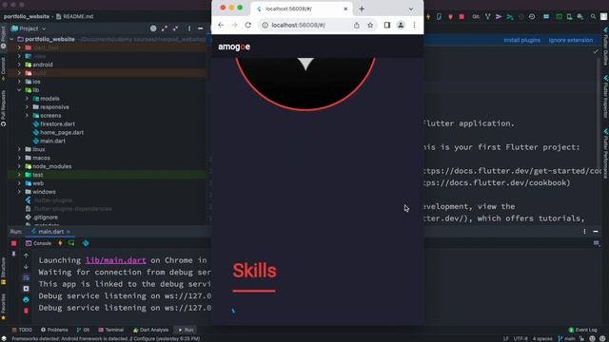The width and height of the screenshot is (609, 342).
Task: Select .gitignore file in project tree
Action: 45,218
